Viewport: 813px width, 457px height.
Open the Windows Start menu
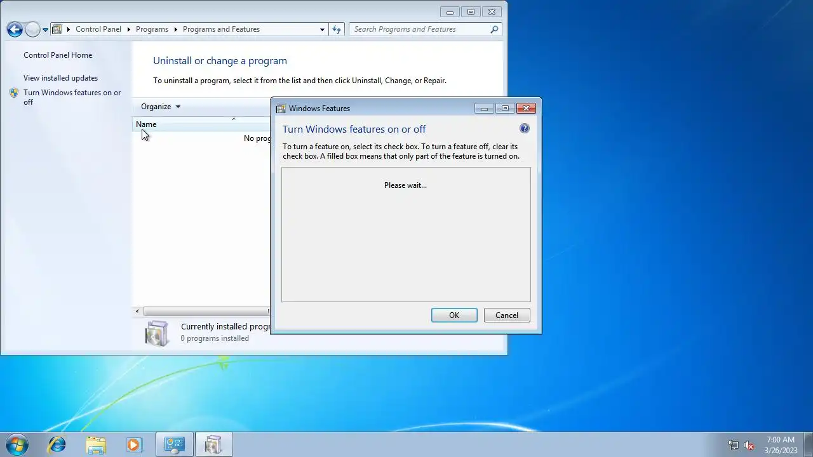point(17,444)
